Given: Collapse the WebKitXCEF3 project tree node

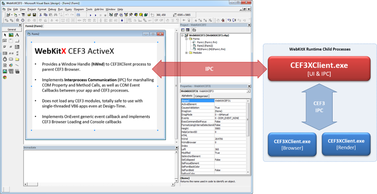Looking at the screenshot, I should click(183, 35).
